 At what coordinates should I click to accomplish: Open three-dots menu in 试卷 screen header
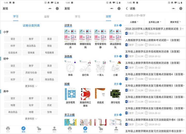click(173, 8)
